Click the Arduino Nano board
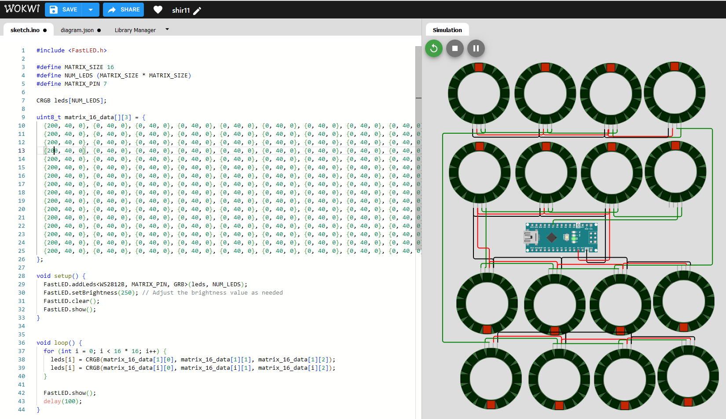This screenshot has height=419, width=726. (561, 237)
